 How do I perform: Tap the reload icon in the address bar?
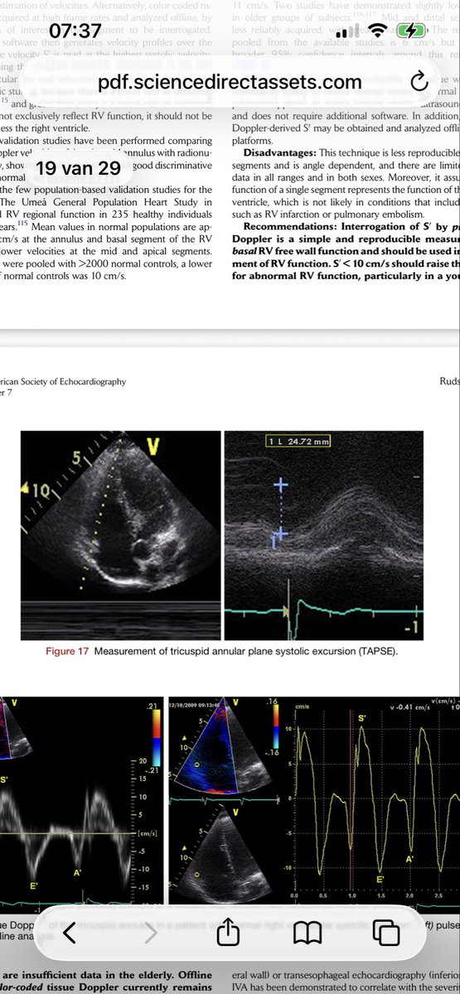(x=419, y=80)
